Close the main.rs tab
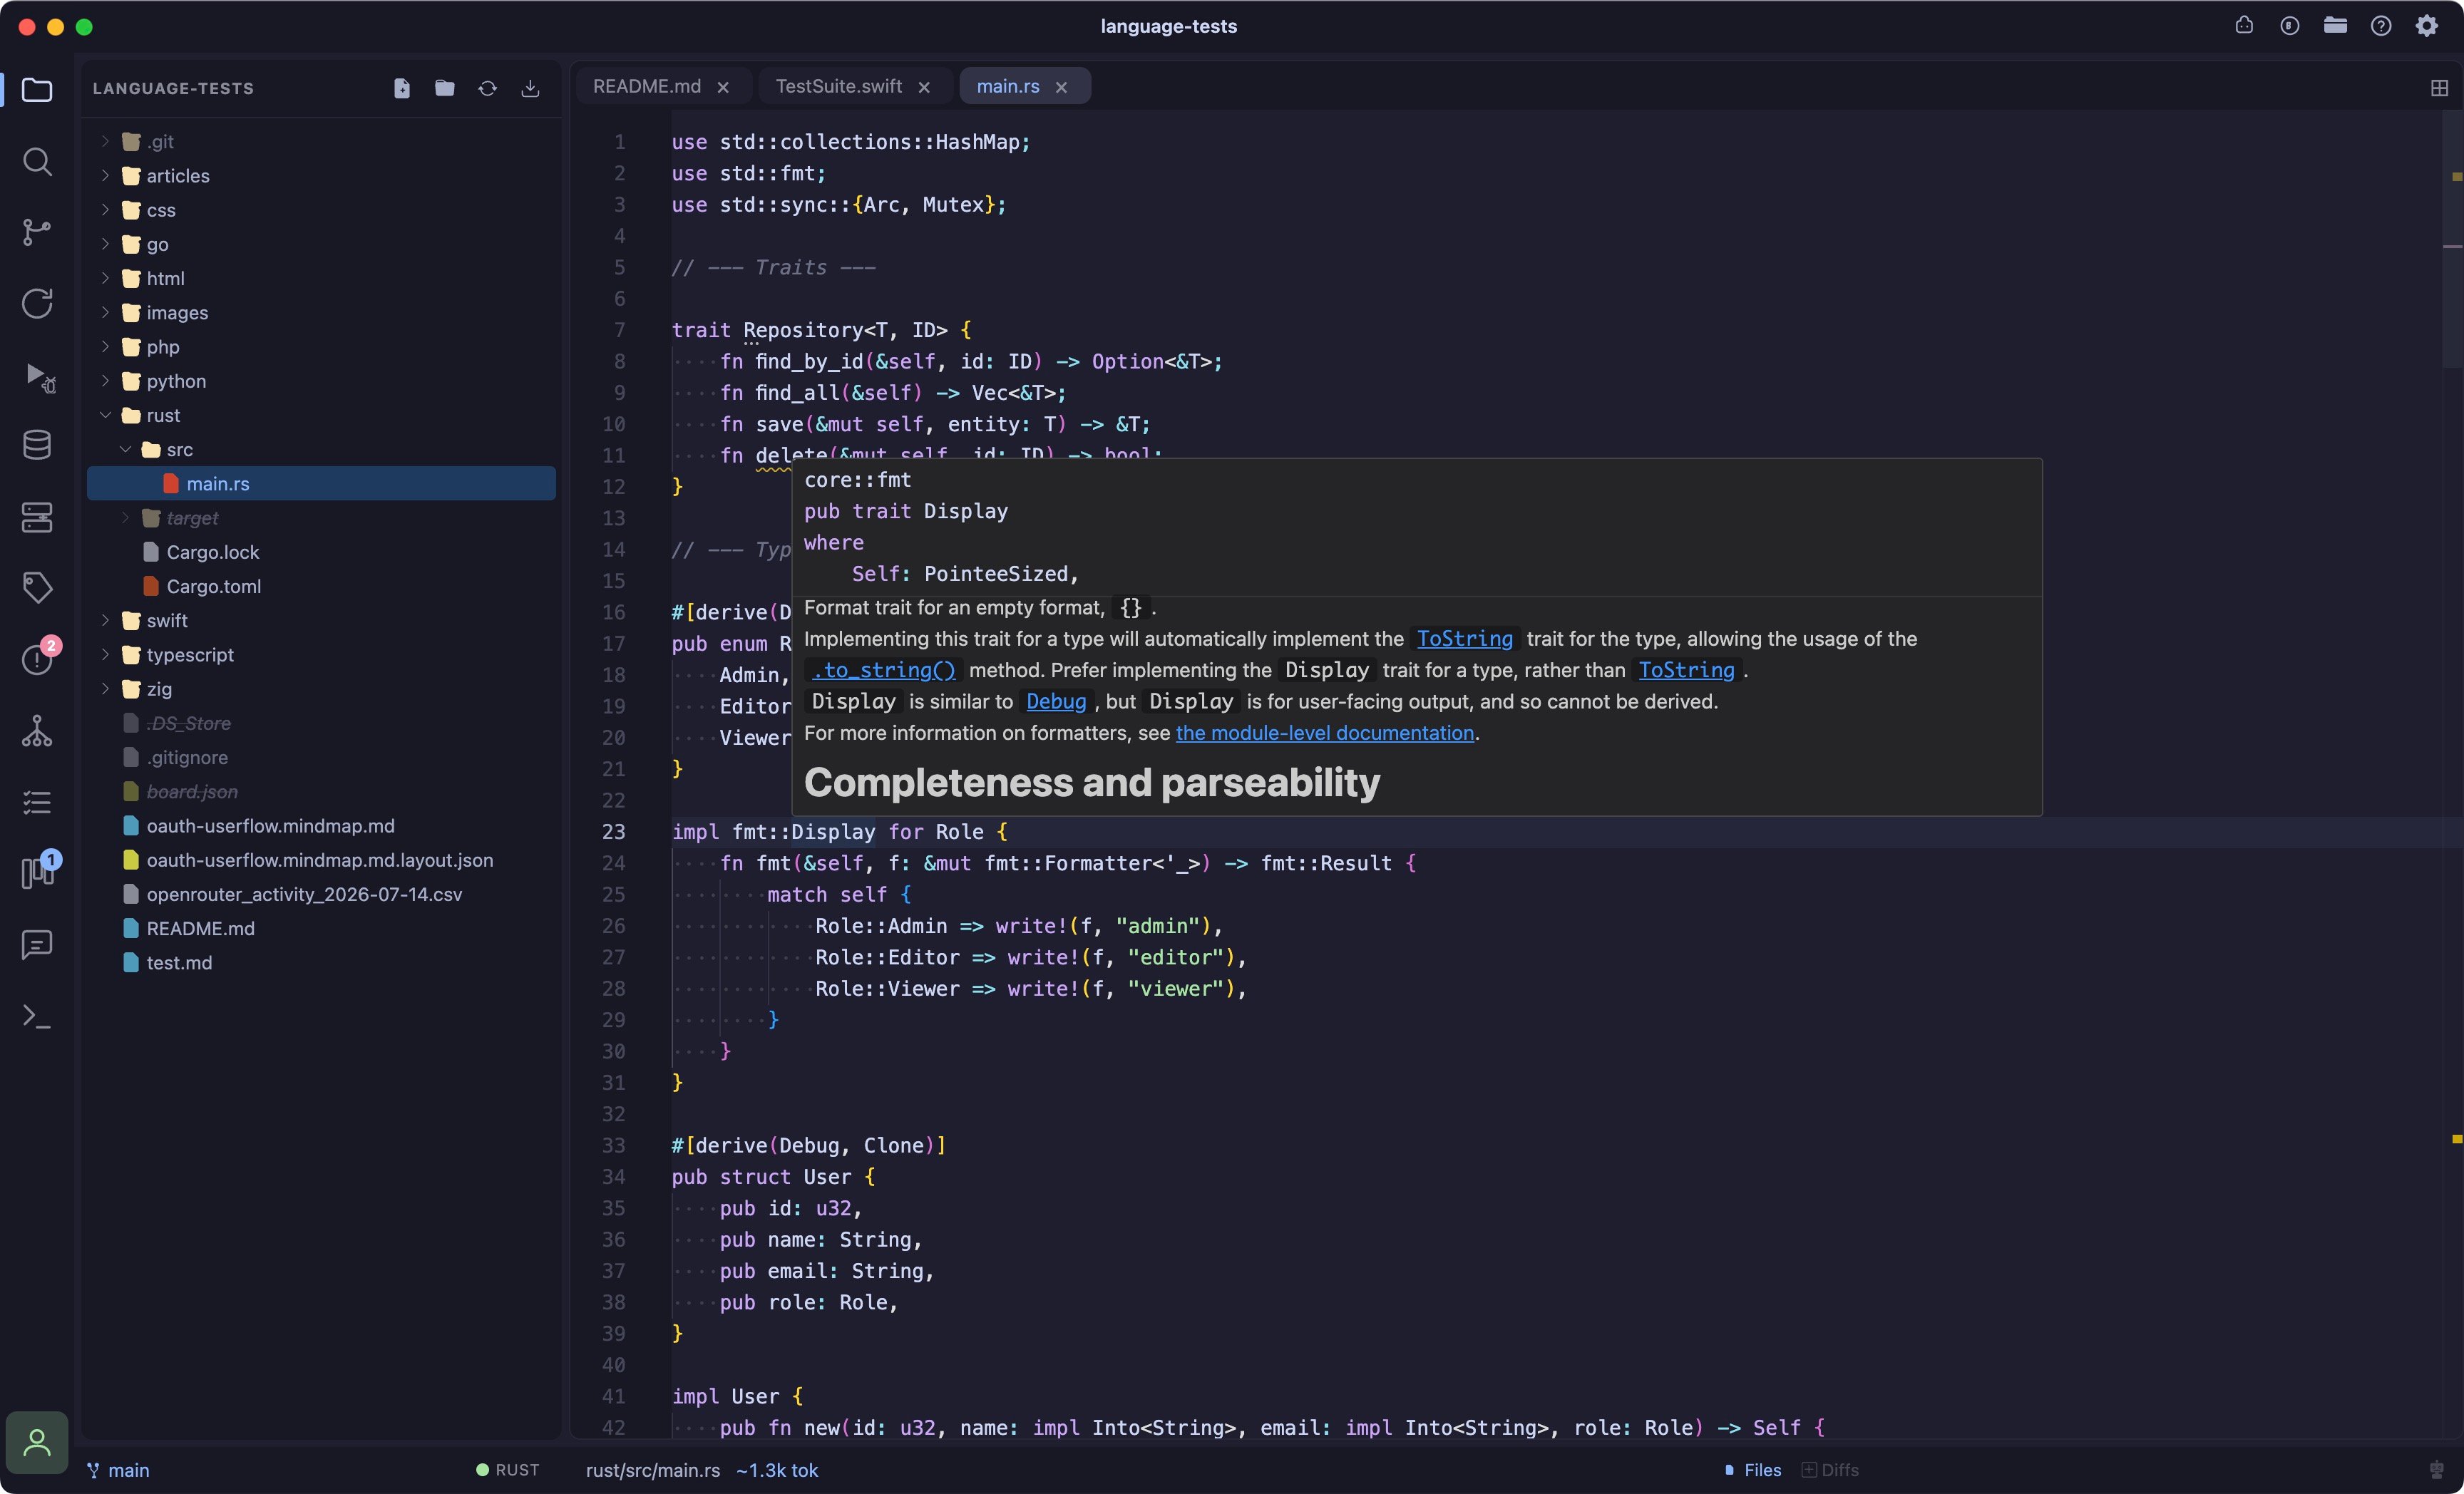Image resolution: width=2464 pixels, height=1494 pixels. point(1061,87)
